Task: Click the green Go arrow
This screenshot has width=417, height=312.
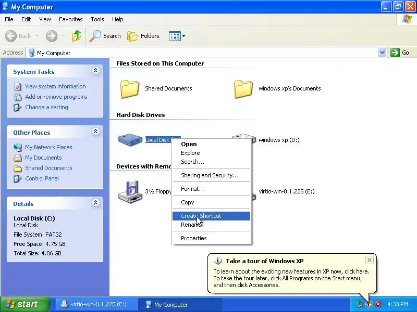Action: point(395,53)
